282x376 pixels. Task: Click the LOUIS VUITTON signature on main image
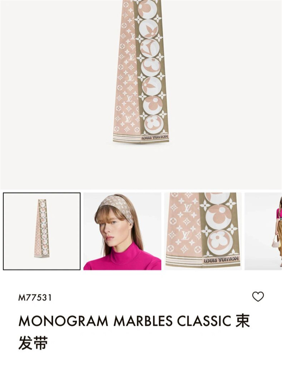pos(155,137)
